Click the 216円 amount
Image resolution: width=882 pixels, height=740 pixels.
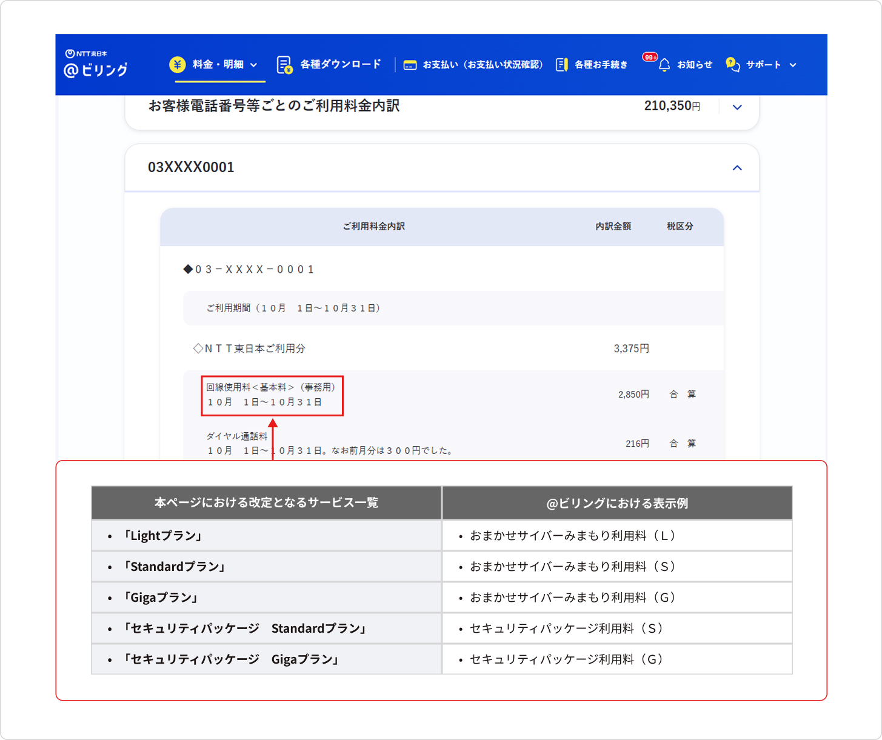637,444
